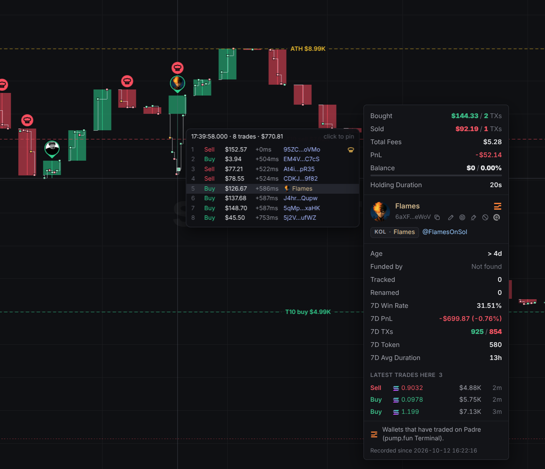
Task: Open wallet CDKJ...9f82 in trade list
Action: (x=301, y=178)
